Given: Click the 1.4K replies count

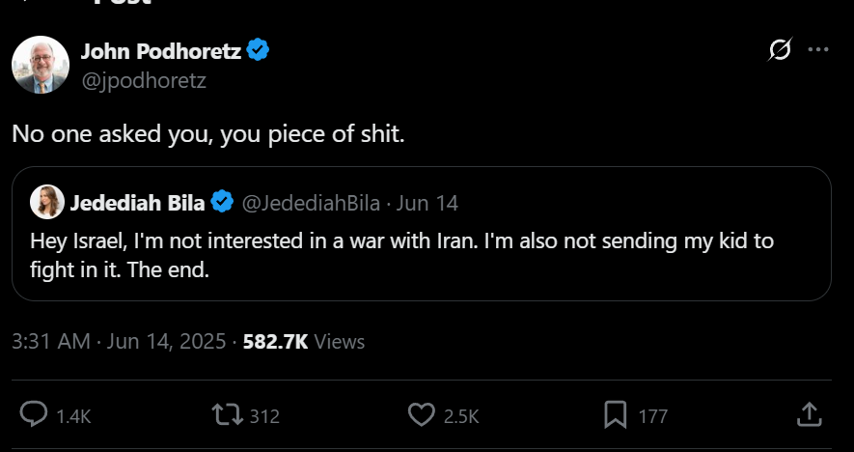Looking at the screenshot, I should click(x=73, y=417).
